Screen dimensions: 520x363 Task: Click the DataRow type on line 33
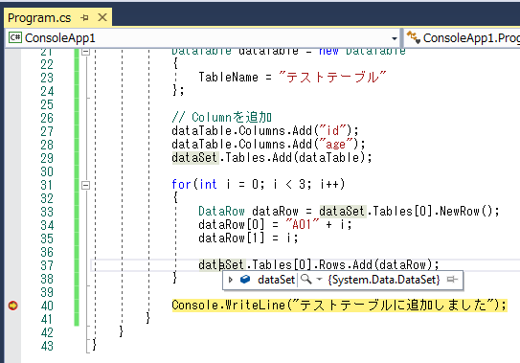221,211
